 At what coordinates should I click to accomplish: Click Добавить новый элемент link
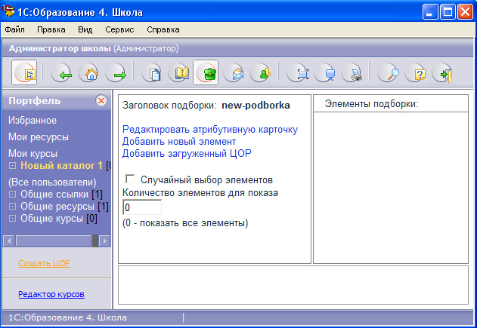[179, 142]
